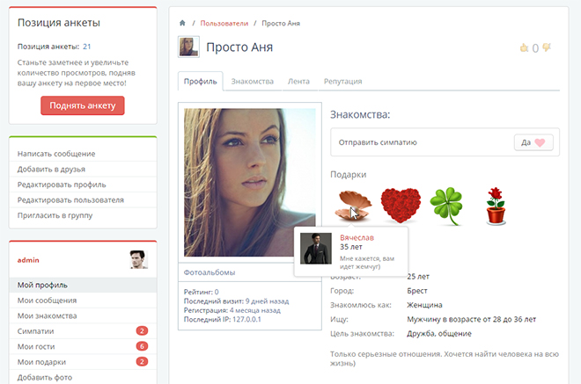The width and height of the screenshot is (581, 384).
Task: Open Пользователи breadcrumb link
Action: 224,24
